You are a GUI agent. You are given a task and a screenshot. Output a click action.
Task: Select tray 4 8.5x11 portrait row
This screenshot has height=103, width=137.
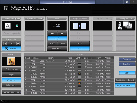[69, 71]
